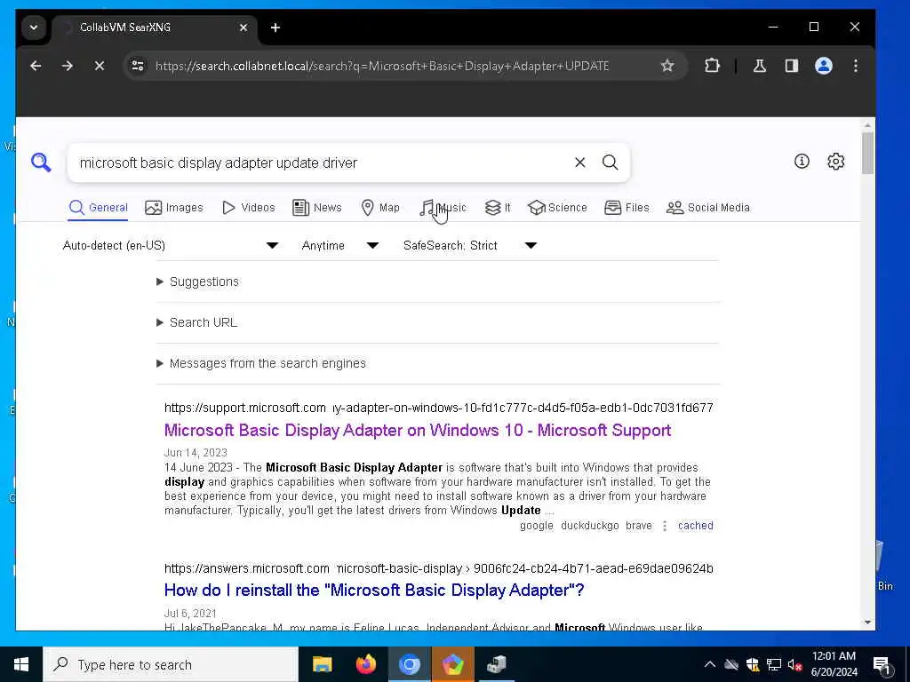
Task: Click the taskbar Type here to search box
Action: click(171, 664)
